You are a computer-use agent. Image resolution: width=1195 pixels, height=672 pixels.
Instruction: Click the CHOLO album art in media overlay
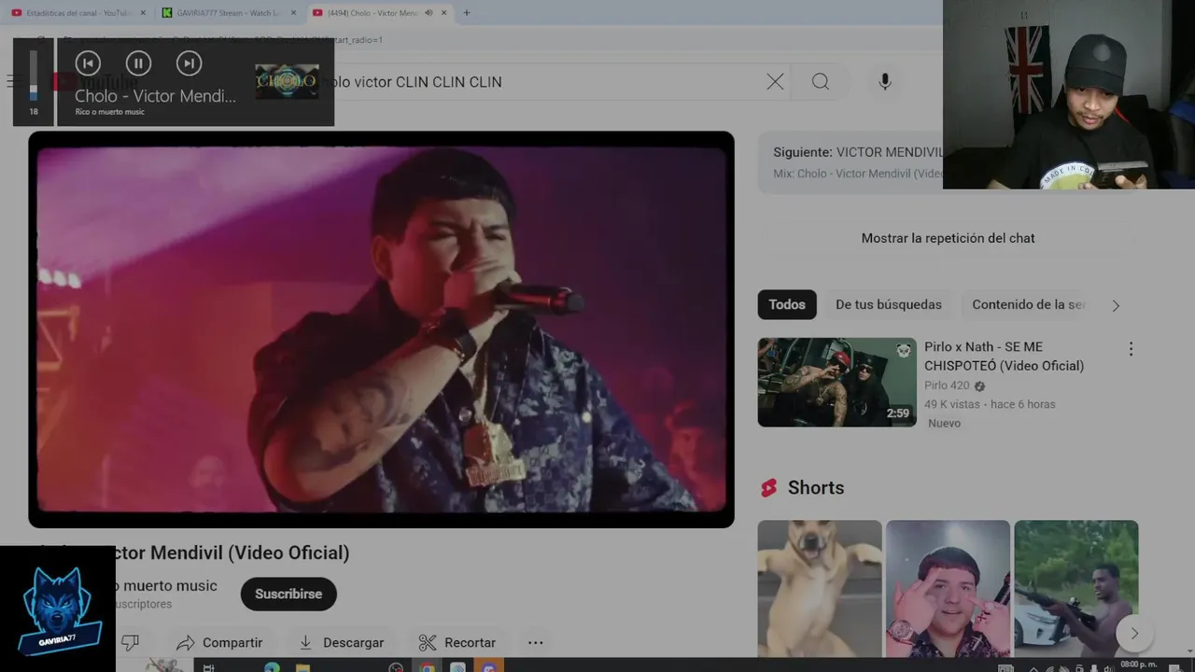pyautogui.click(x=287, y=81)
